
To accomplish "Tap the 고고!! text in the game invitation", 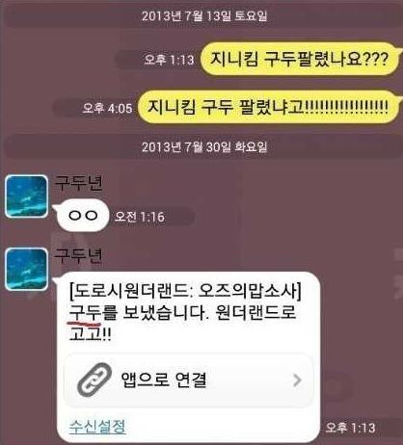I will (91, 334).
